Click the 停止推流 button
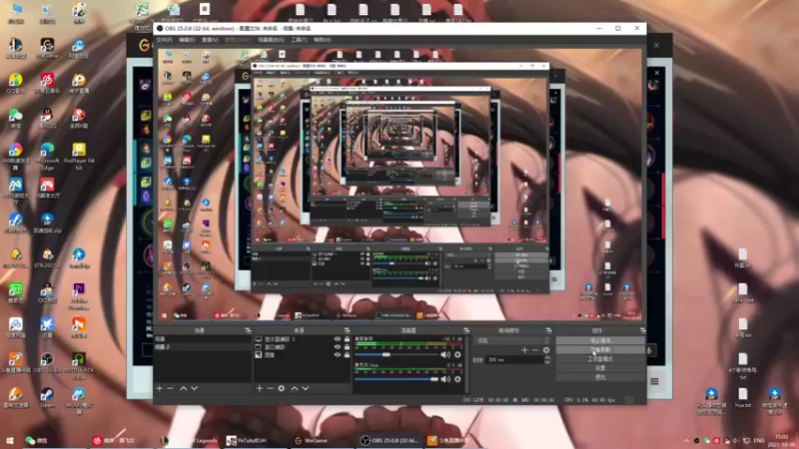The image size is (799, 449). [600, 340]
